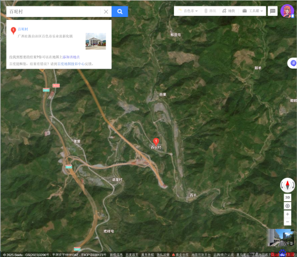Open the 百色市 city dropdown
The image size is (297, 257).
tap(188, 11)
